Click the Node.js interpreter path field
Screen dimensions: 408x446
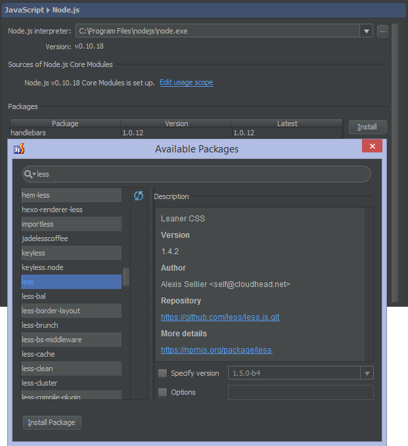pyautogui.click(x=217, y=31)
